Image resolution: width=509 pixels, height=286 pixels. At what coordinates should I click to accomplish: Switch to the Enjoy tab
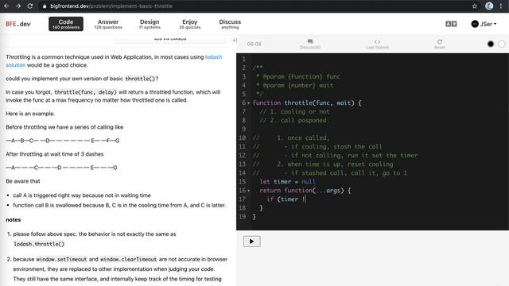click(190, 24)
